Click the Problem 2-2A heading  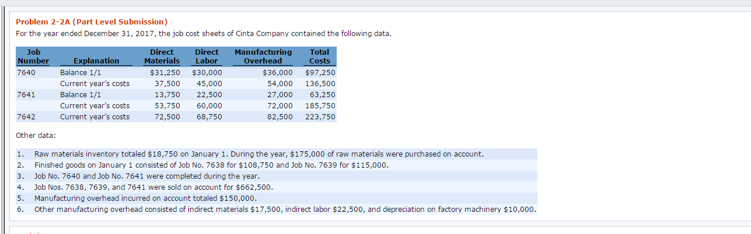pyautogui.click(x=91, y=22)
